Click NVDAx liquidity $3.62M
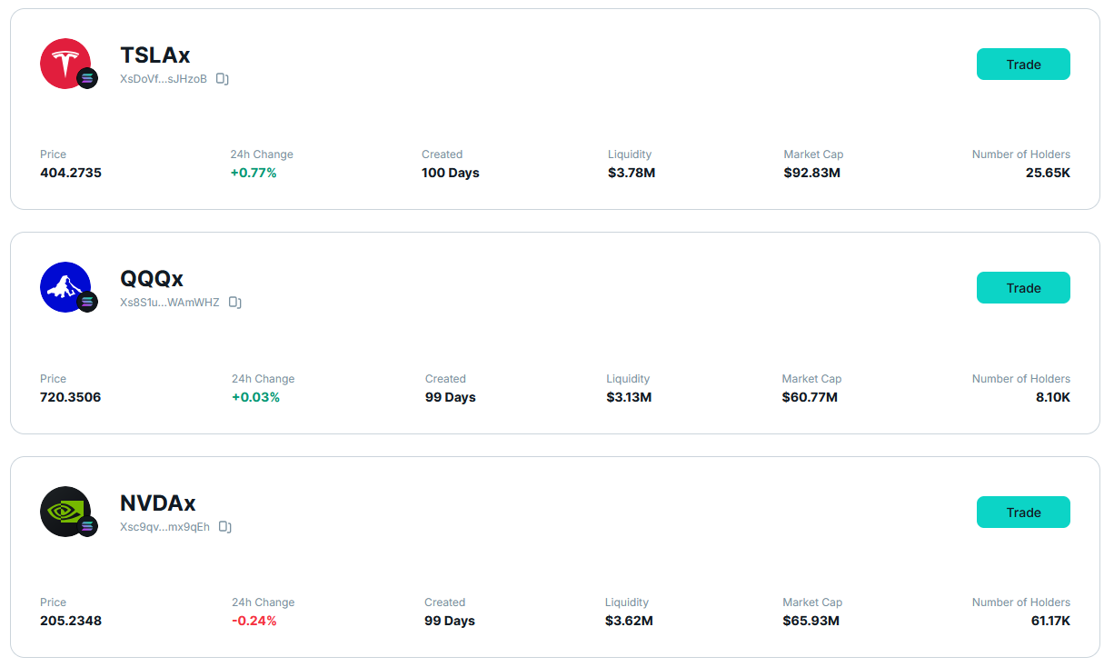The height and width of the screenshot is (667, 1114). point(629,621)
